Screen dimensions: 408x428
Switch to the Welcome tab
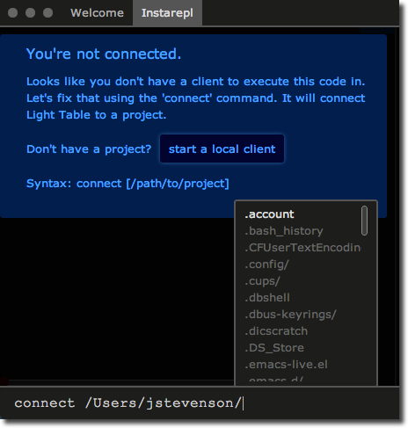click(x=97, y=13)
